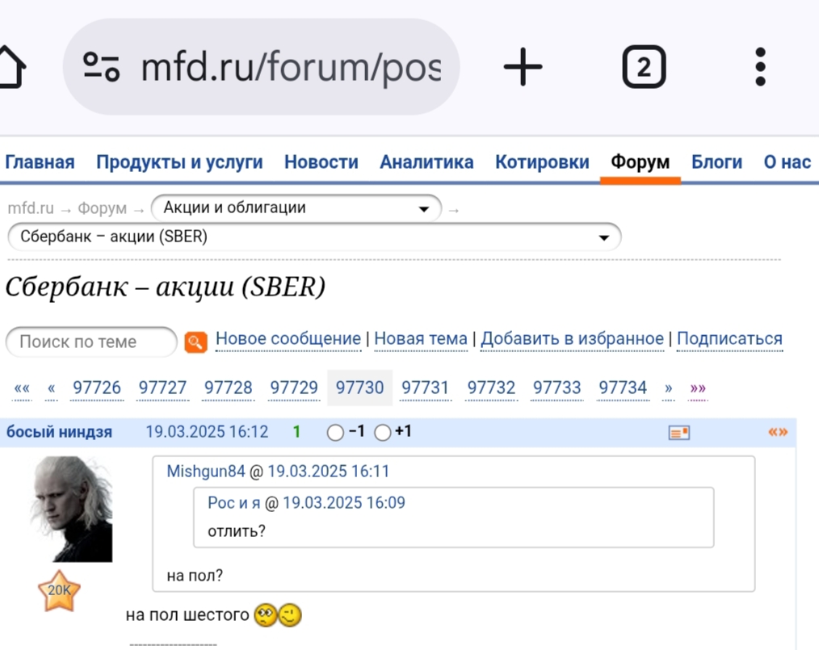Select the Форум tab

(x=640, y=161)
